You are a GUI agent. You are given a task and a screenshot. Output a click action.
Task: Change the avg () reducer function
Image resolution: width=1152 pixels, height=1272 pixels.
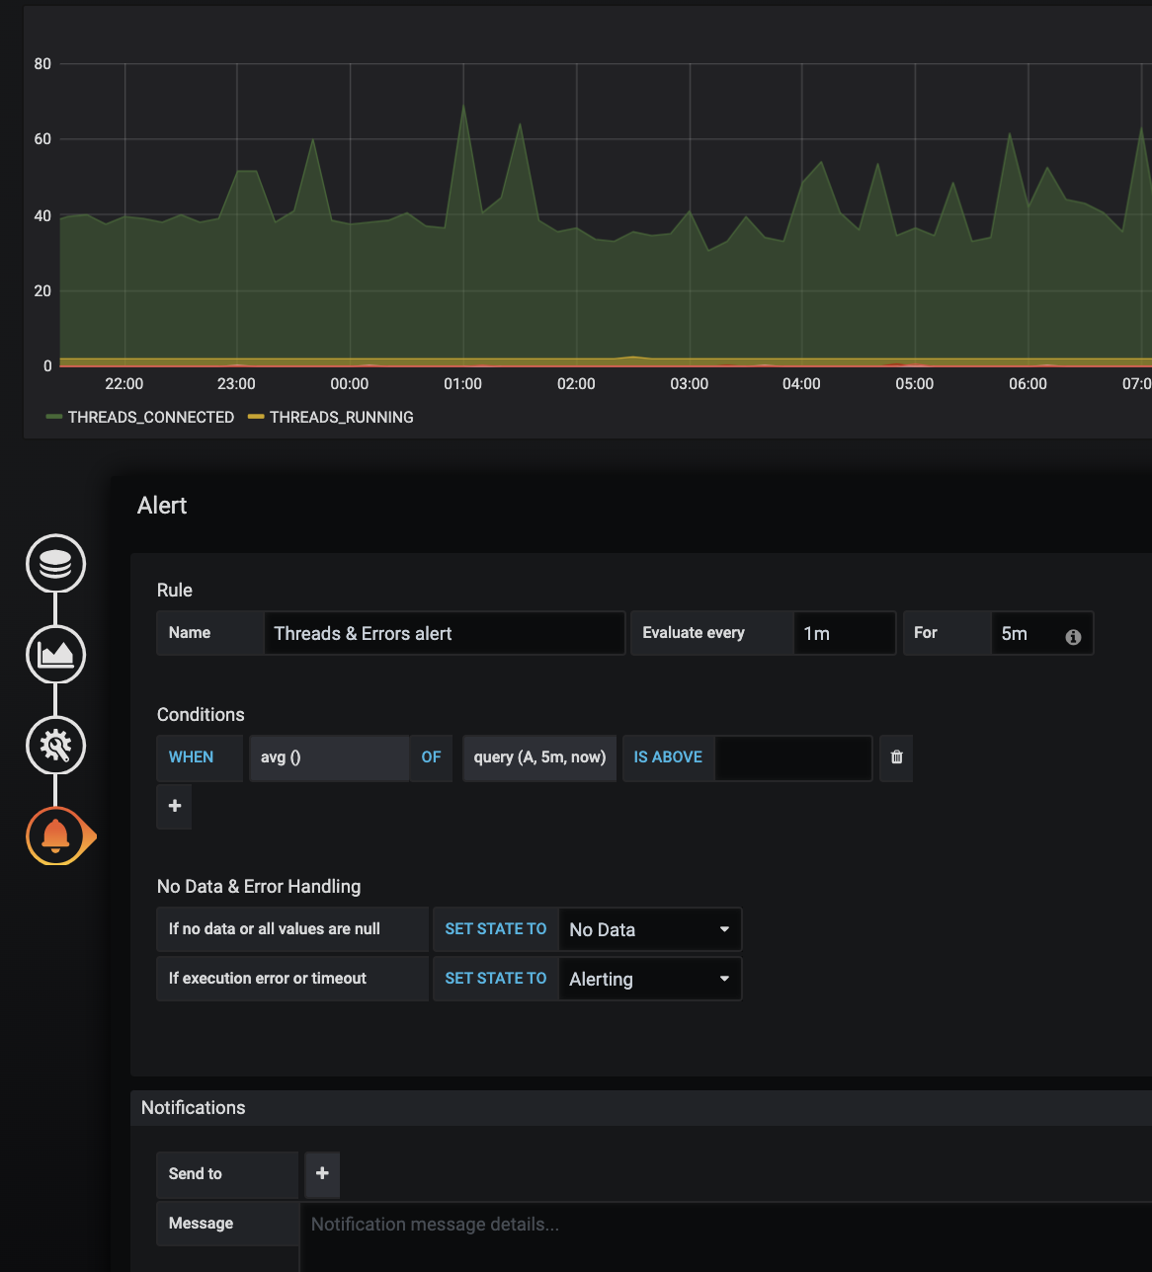pos(329,757)
